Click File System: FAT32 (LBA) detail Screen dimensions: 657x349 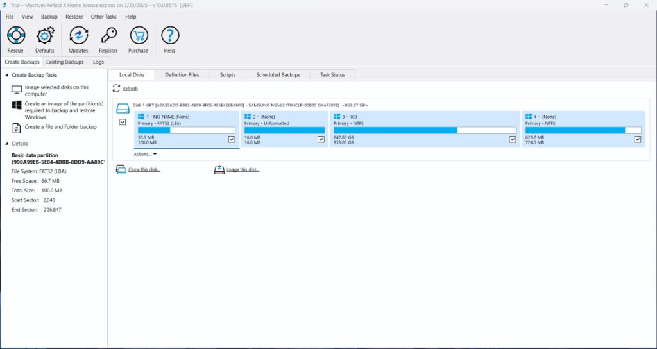coord(39,171)
